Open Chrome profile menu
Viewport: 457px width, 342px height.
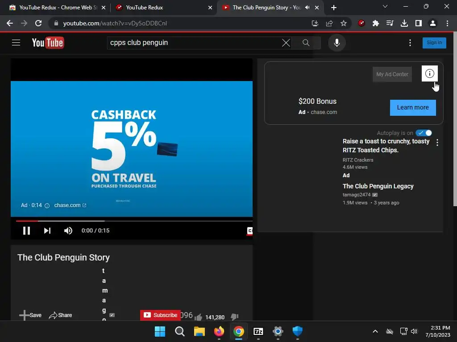click(x=433, y=23)
